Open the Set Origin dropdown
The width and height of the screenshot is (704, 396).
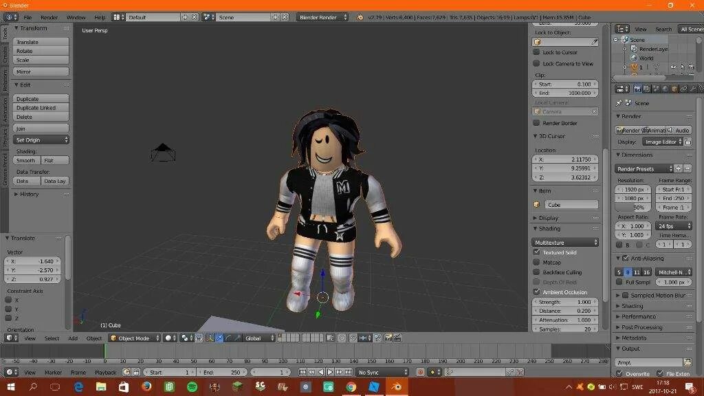[x=41, y=140]
